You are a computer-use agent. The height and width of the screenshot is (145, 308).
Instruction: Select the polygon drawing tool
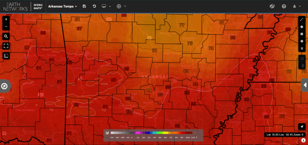(303, 27)
